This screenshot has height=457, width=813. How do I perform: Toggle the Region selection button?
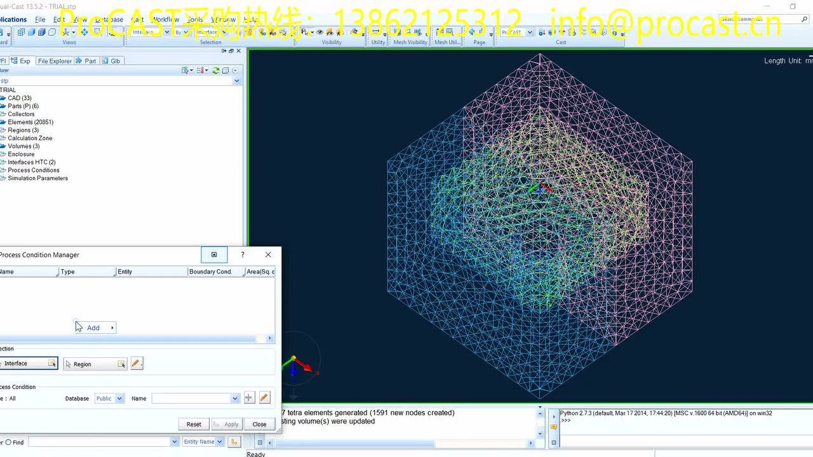[95, 364]
